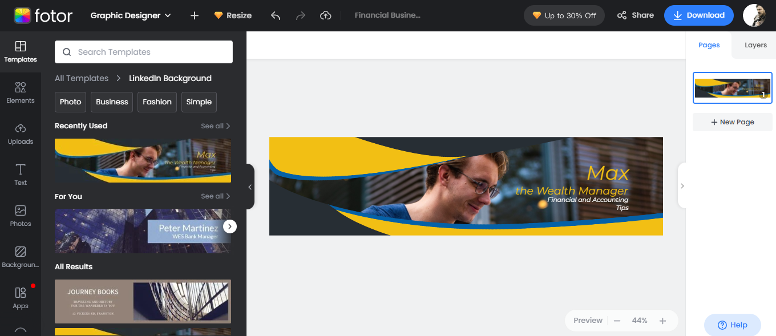Edit the Financial Busine... project title
This screenshot has width=776, height=336.
point(387,15)
